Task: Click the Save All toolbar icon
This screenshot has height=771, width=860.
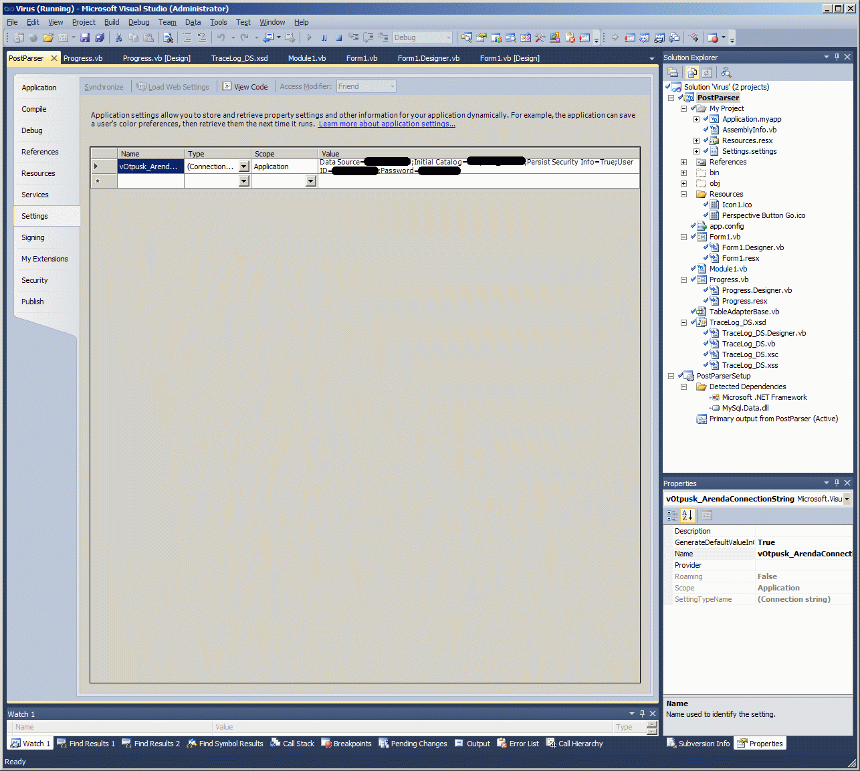Action: (x=100, y=37)
